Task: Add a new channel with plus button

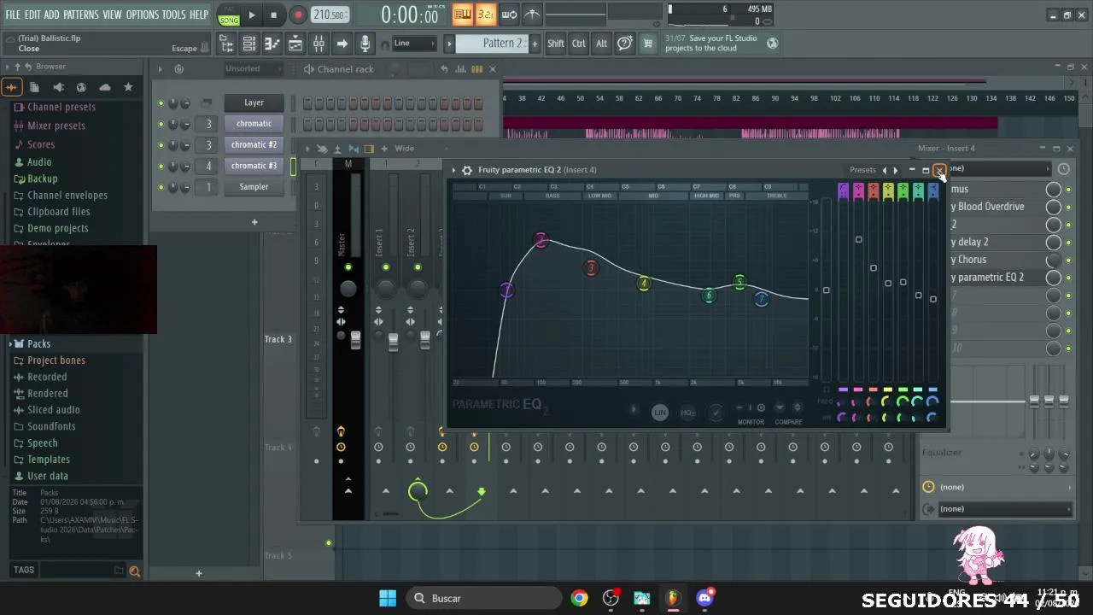Action: click(254, 222)
